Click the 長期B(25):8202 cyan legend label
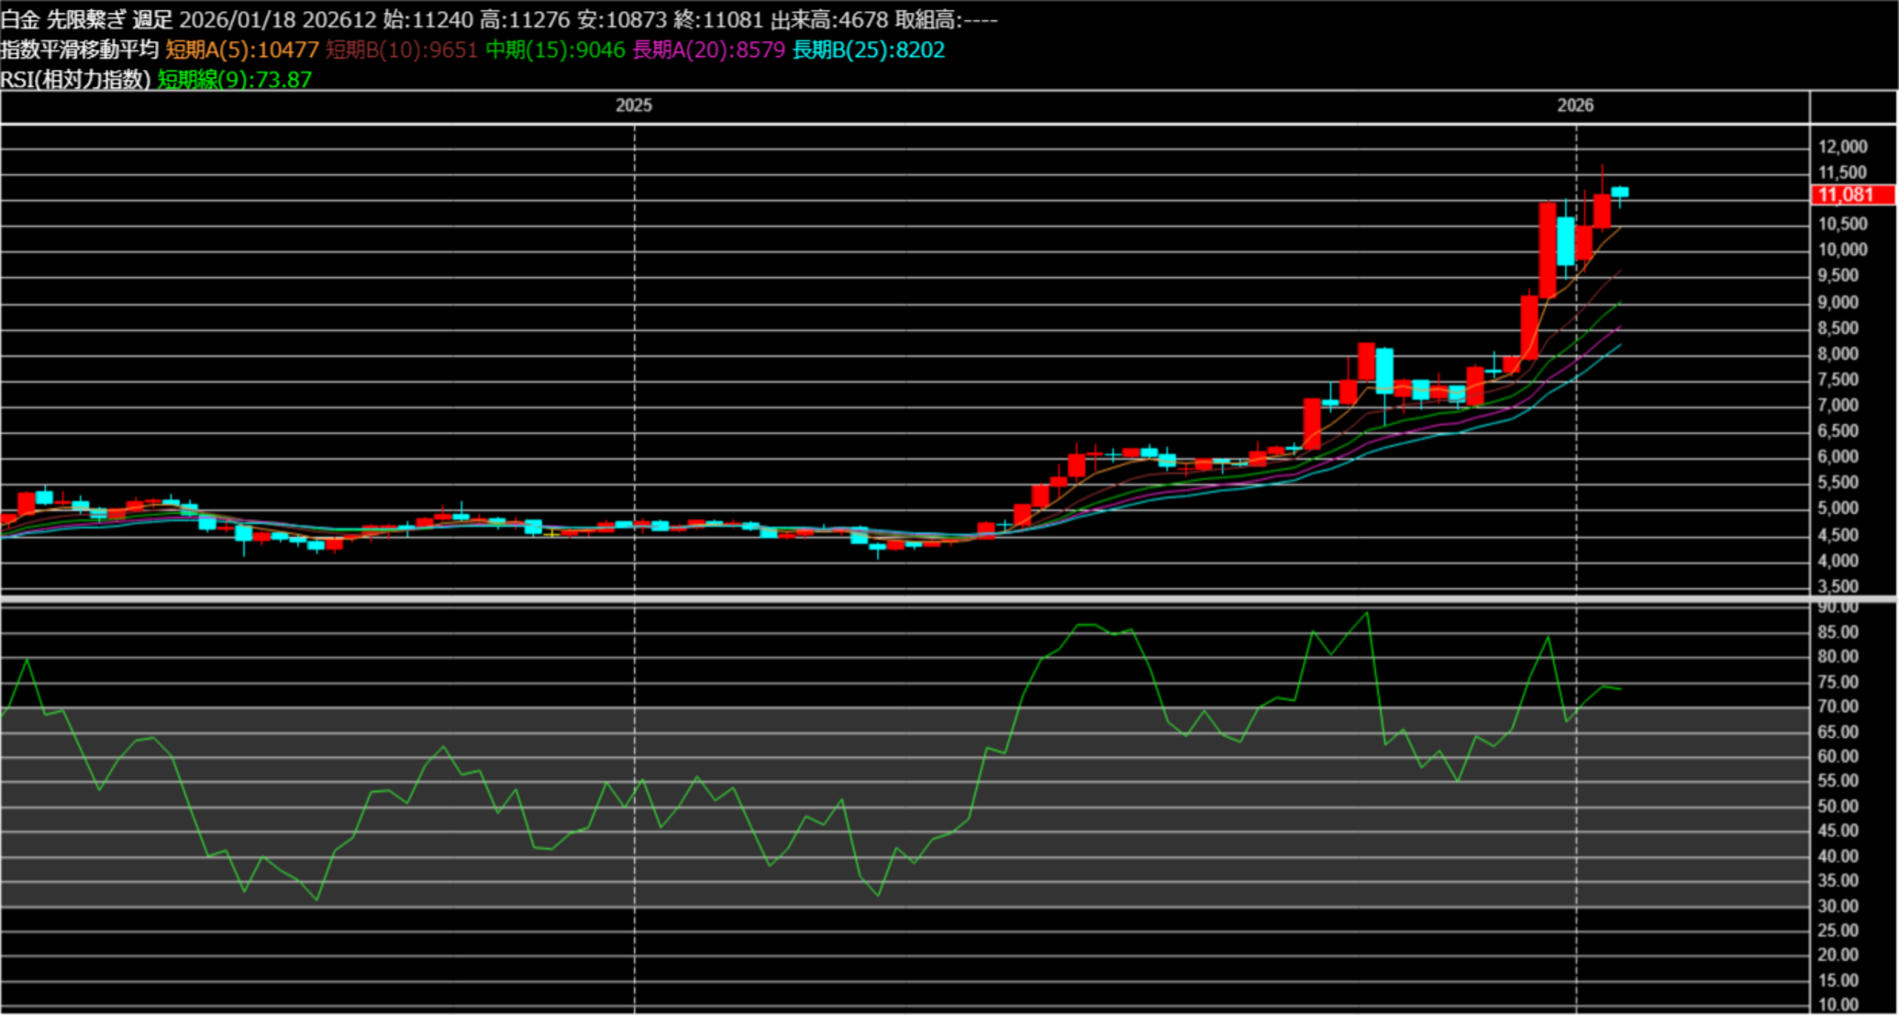 pyautogui.click(x=868, y=50)
